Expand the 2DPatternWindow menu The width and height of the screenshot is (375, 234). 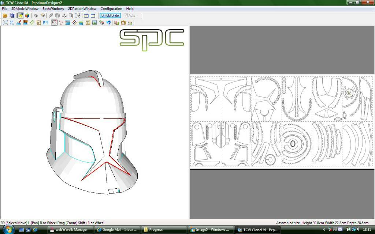click(82, 9)
